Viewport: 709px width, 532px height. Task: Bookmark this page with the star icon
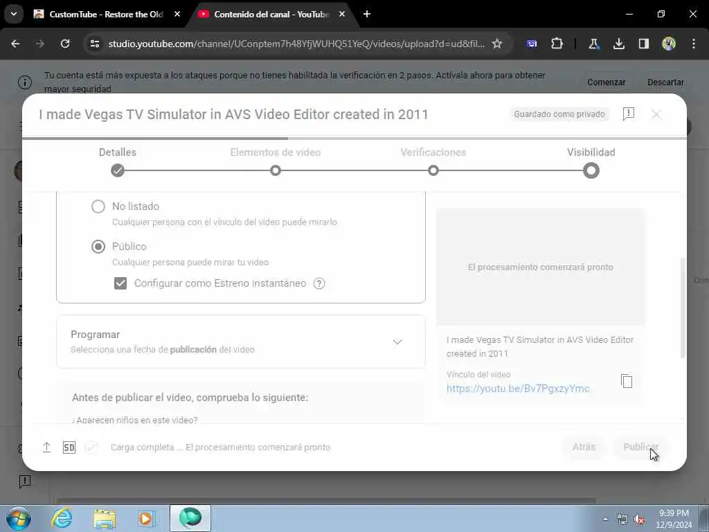[x=497, y=44]
